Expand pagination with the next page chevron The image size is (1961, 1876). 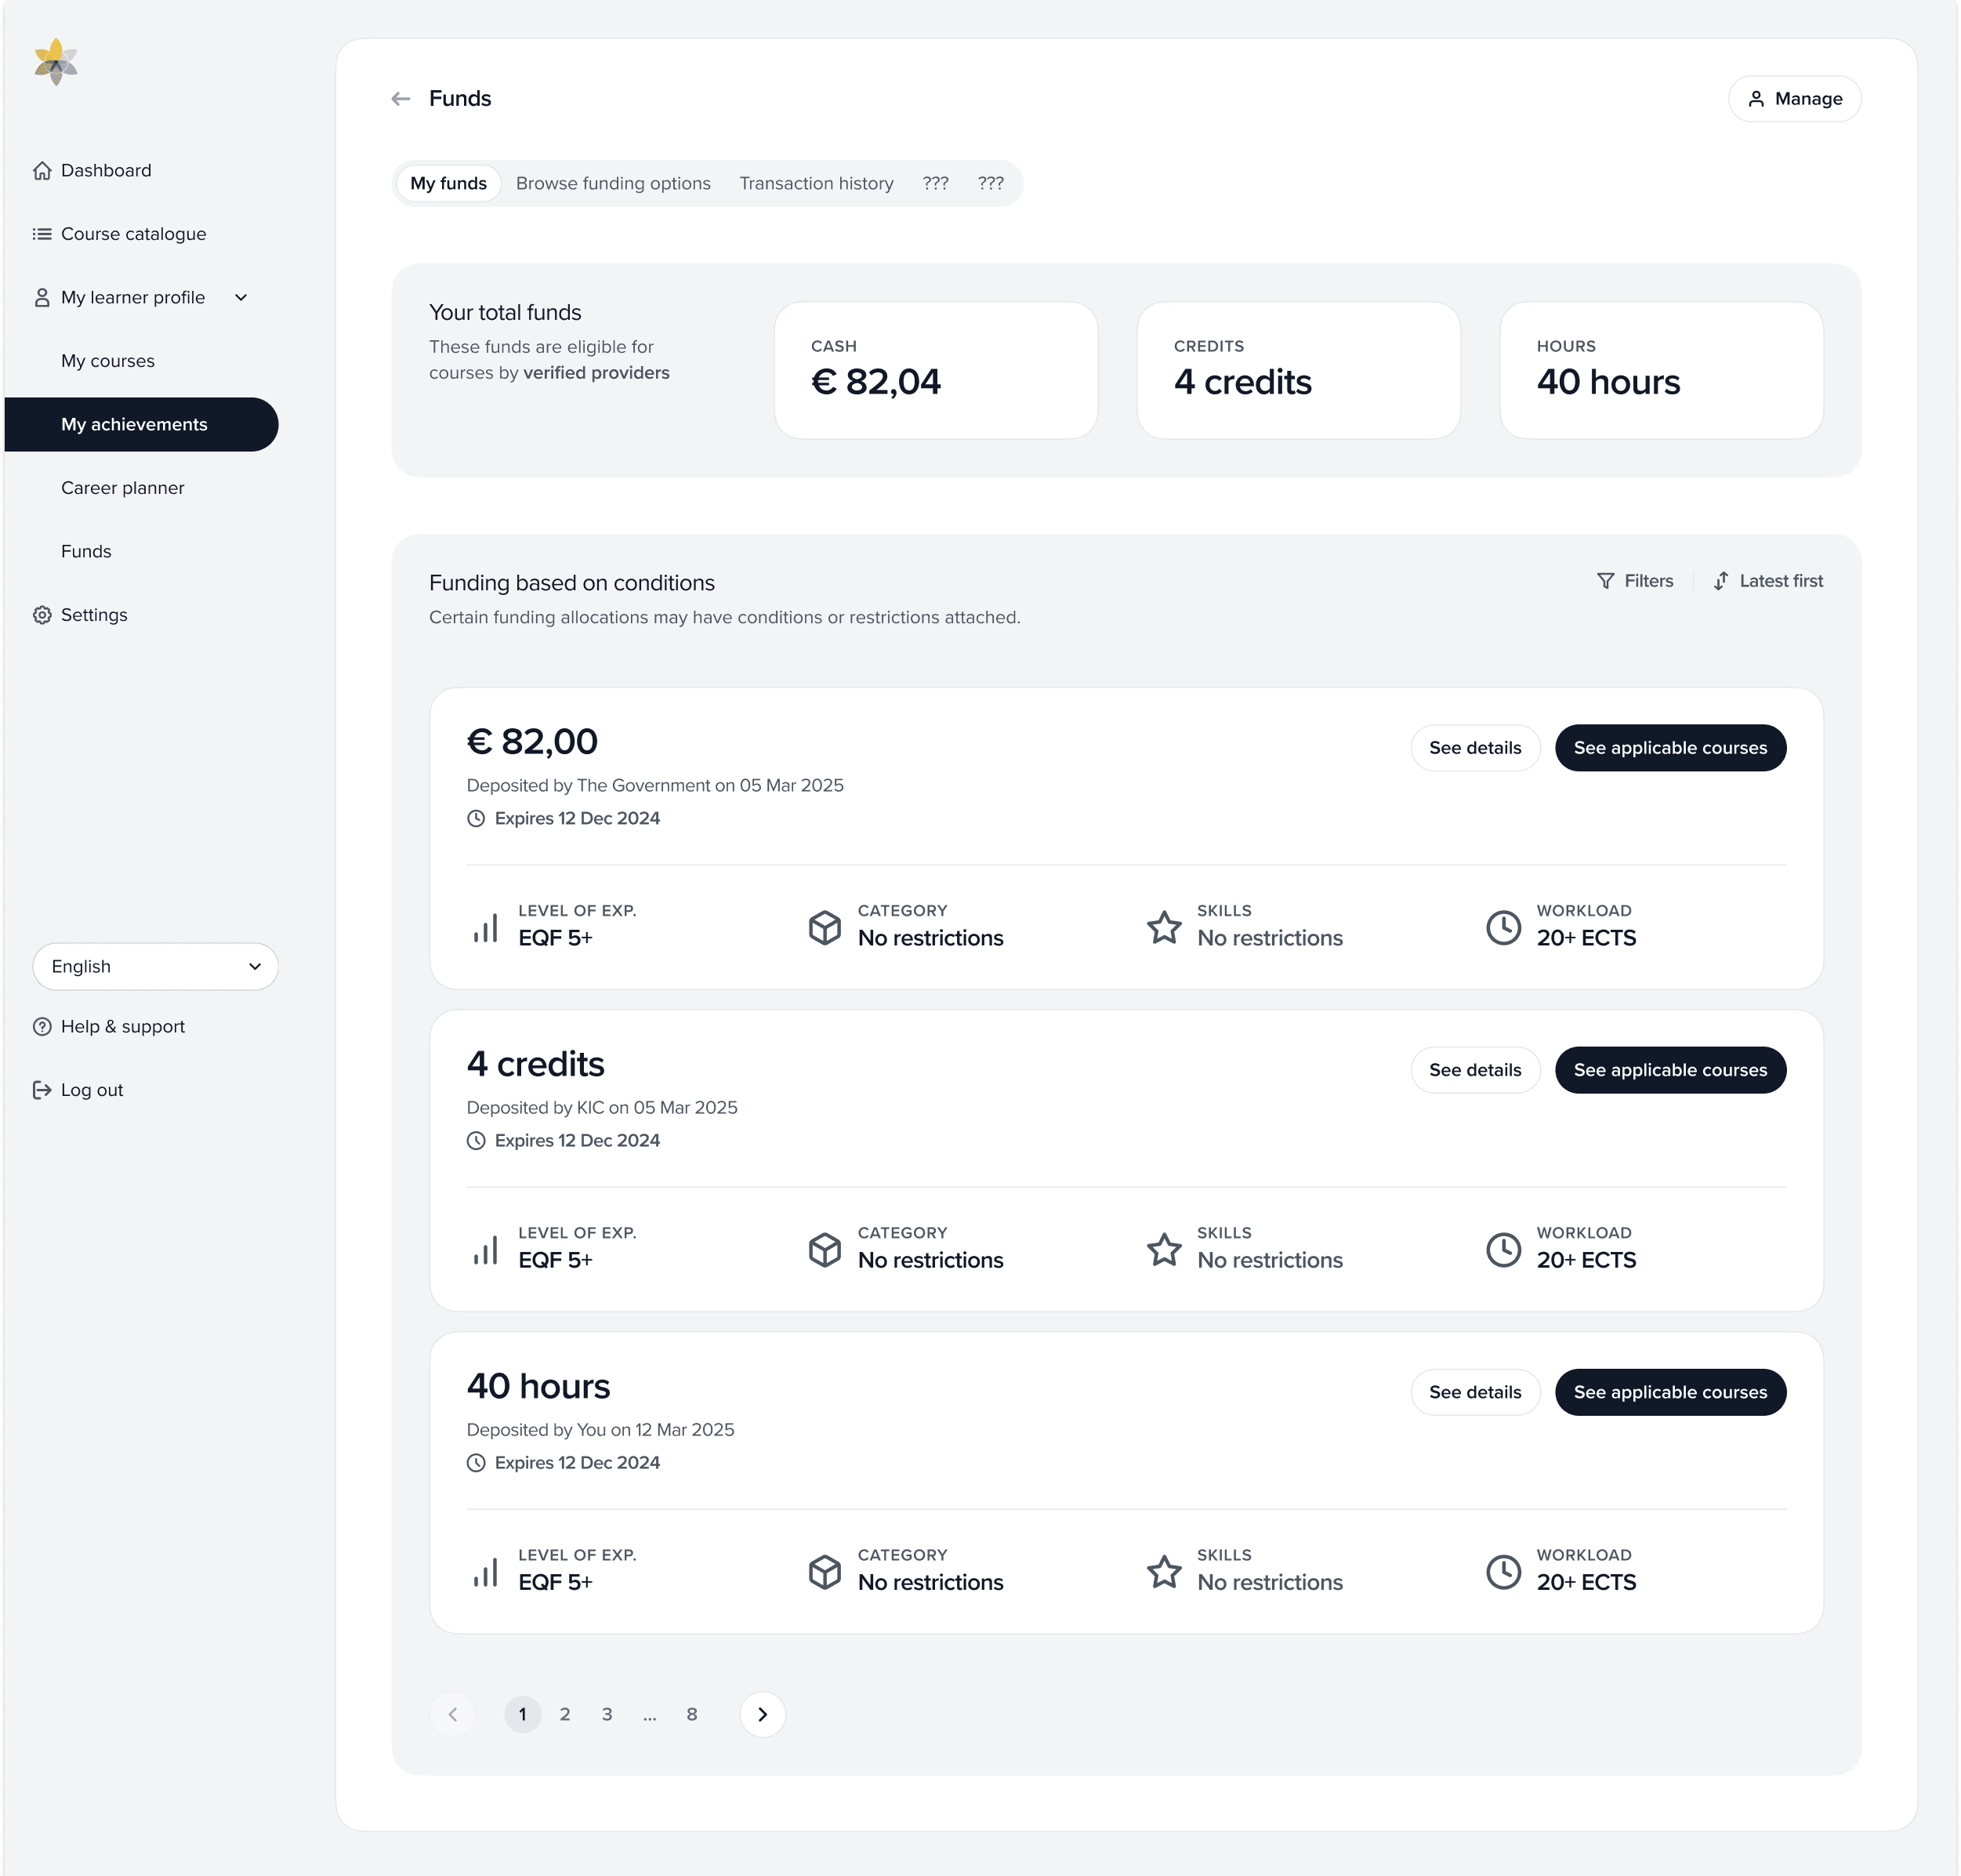(x=762, y=1714)
